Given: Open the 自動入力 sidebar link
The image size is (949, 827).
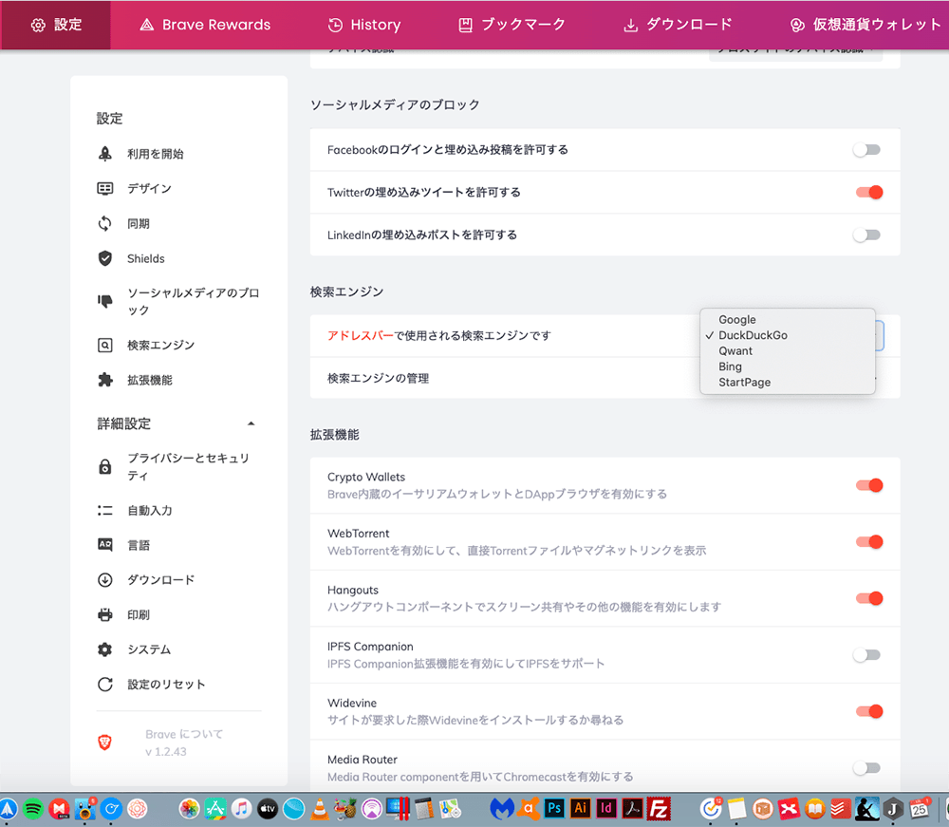Looking at the screenshot, I should (x=150, y=511).
